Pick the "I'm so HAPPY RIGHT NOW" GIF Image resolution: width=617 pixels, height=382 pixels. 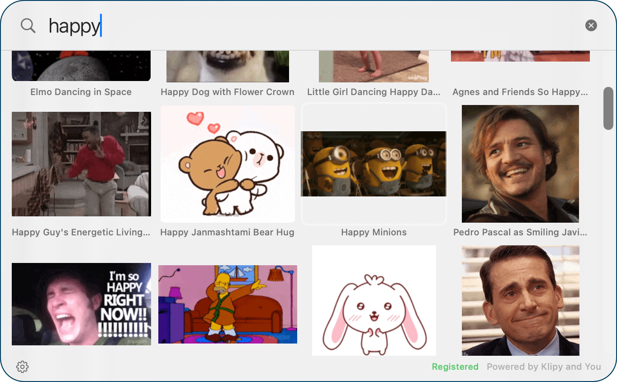tap(81, 304)
